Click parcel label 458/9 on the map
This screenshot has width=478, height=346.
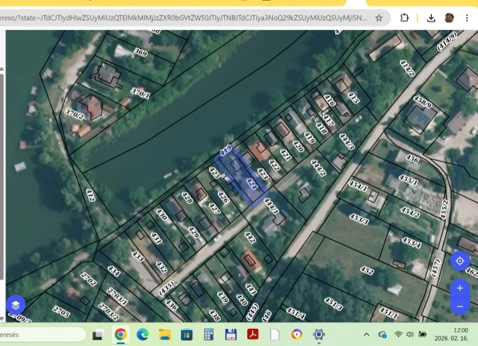coord(422,102)
